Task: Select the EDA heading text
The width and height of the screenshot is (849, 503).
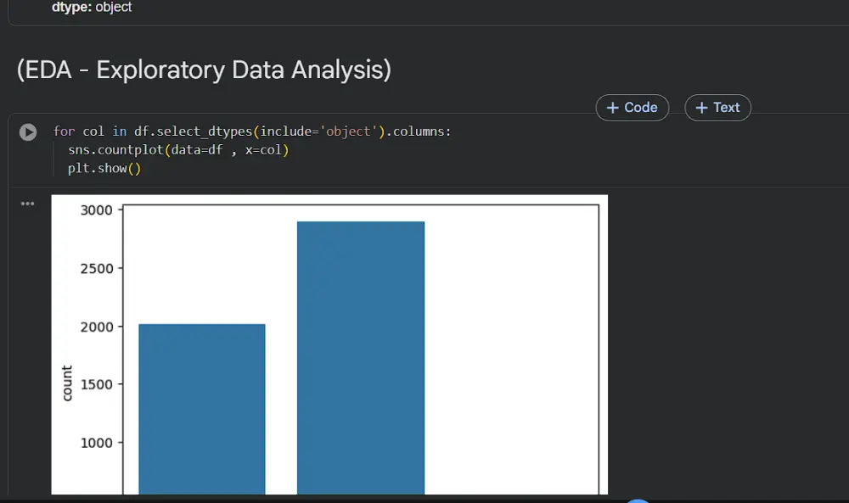Action: click(204, 70)
